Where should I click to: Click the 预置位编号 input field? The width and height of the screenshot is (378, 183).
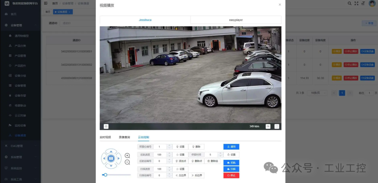coord(160,147)
